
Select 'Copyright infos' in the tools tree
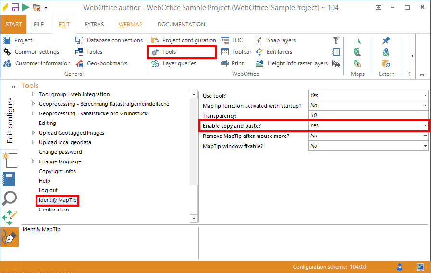[57, 171]
